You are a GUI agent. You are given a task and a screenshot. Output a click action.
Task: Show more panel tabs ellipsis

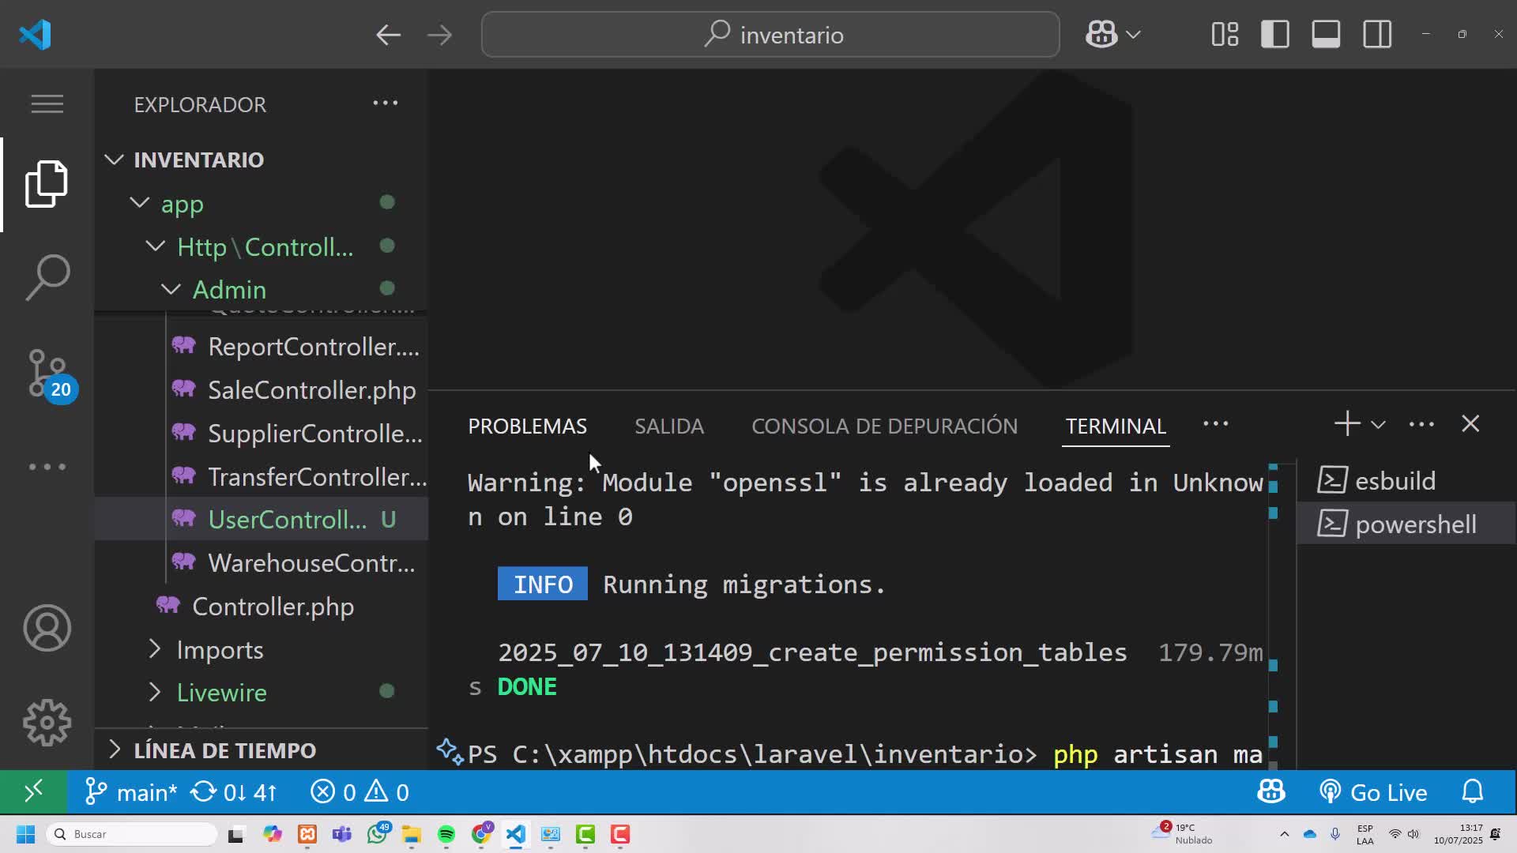(1215, 424)
